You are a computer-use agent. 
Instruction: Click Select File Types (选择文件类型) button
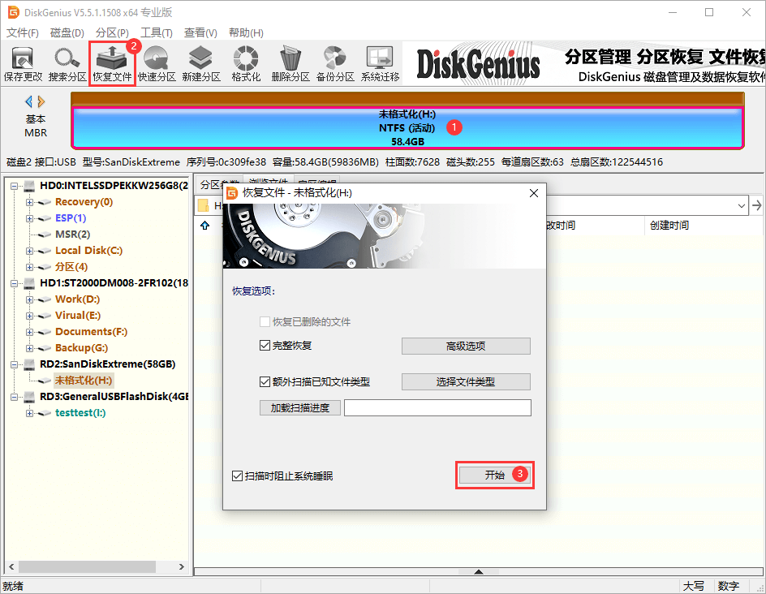466,381
